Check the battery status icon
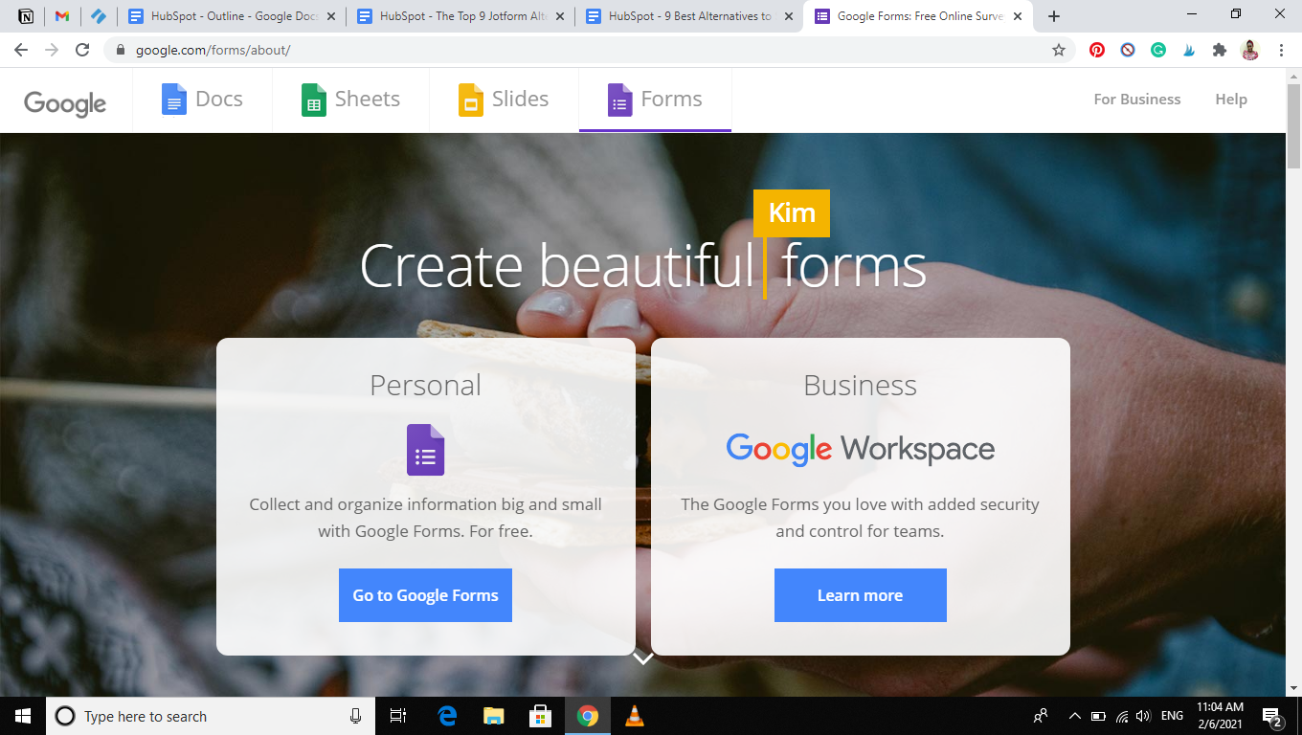Viewport: 1302px width, 735px height. [x=1098, y=716]
